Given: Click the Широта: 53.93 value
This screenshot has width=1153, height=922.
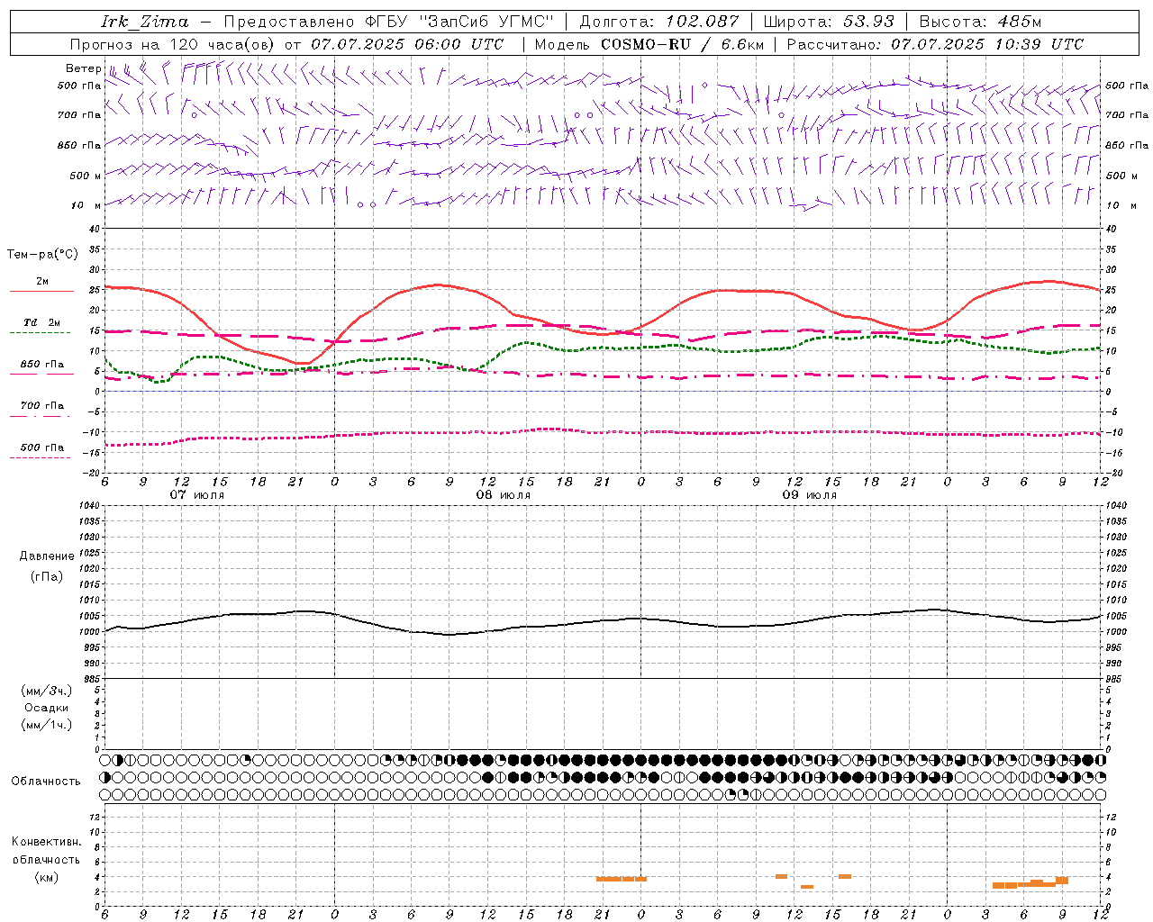Looking at the screenshot, I should [829, 22].
